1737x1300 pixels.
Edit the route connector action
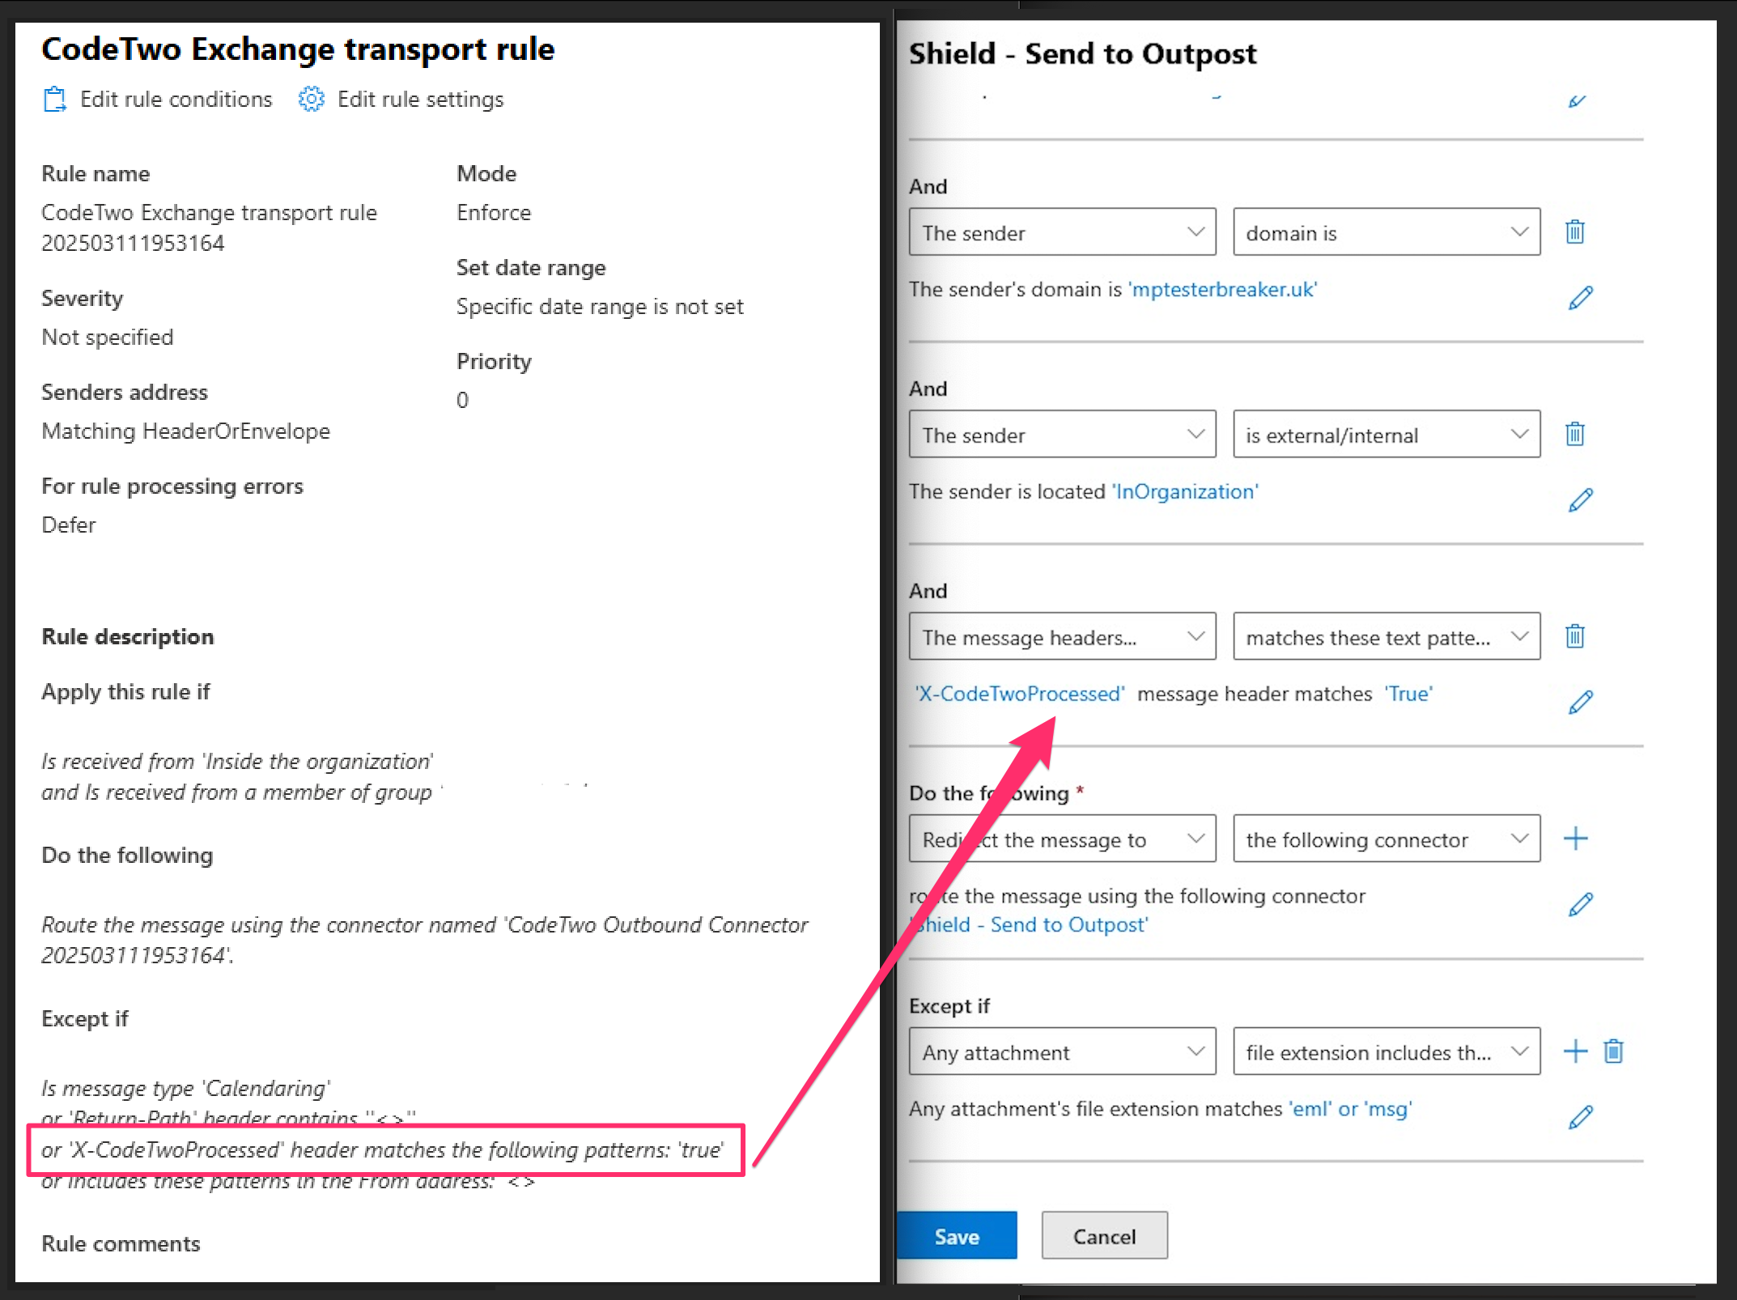tap(1580, 905)
